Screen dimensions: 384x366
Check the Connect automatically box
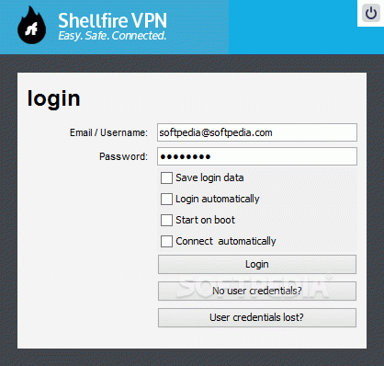pyautogui.click(x=166, y=241)
